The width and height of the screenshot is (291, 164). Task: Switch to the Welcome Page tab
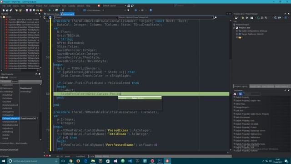(x=52, y=14)
